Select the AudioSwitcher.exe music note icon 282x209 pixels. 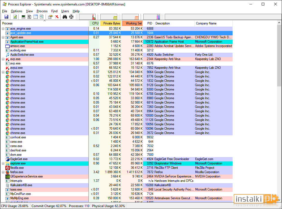tap(7, 55)
